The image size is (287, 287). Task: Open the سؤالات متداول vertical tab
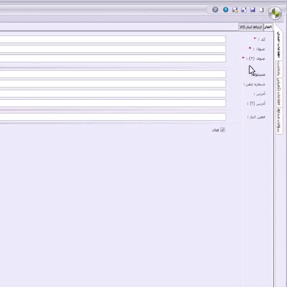click(x=279, y=120)
